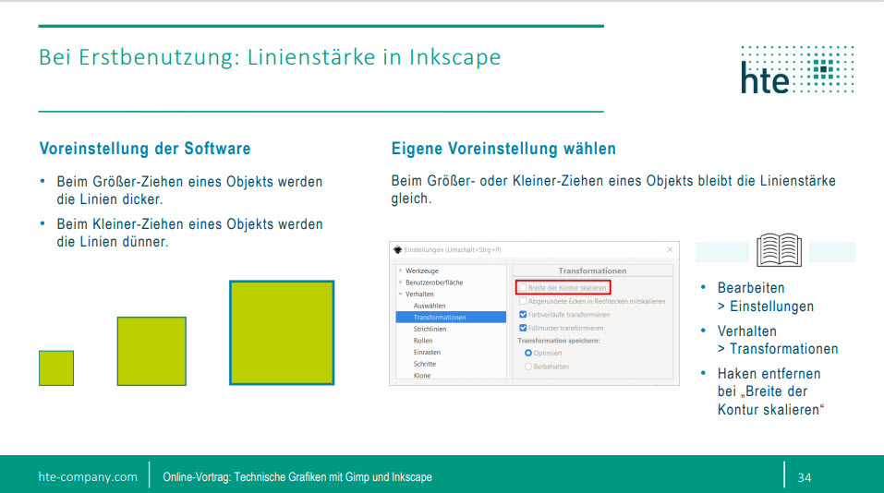Click the hte company logo
Screen dimensions: 884x493
pos(797,69)
